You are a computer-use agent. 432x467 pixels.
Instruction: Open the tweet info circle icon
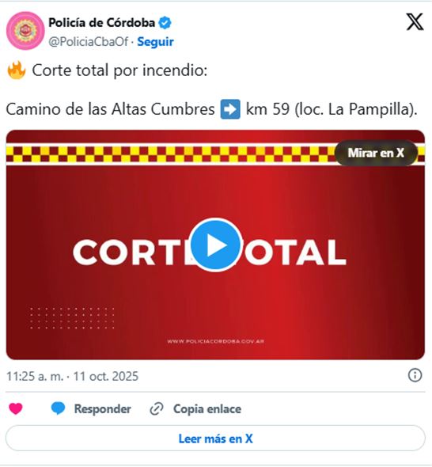[415, 375]
